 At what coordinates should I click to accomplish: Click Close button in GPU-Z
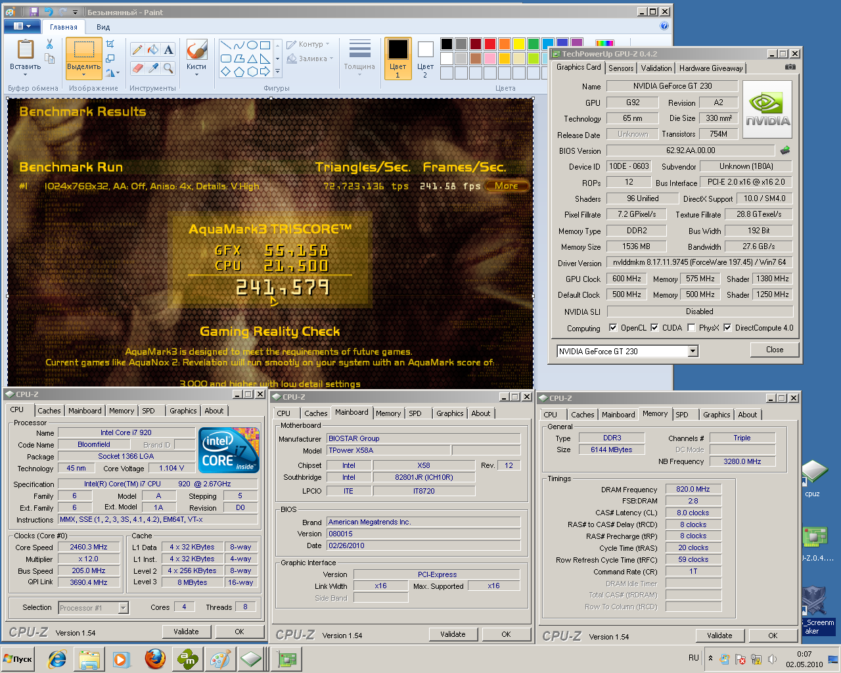click(775, 350)
